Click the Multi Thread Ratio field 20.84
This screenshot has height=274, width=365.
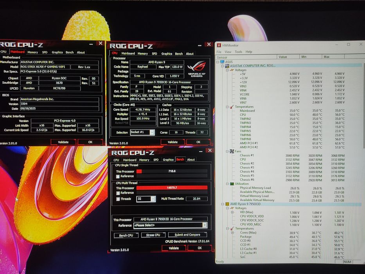click(x=196, y=199)
